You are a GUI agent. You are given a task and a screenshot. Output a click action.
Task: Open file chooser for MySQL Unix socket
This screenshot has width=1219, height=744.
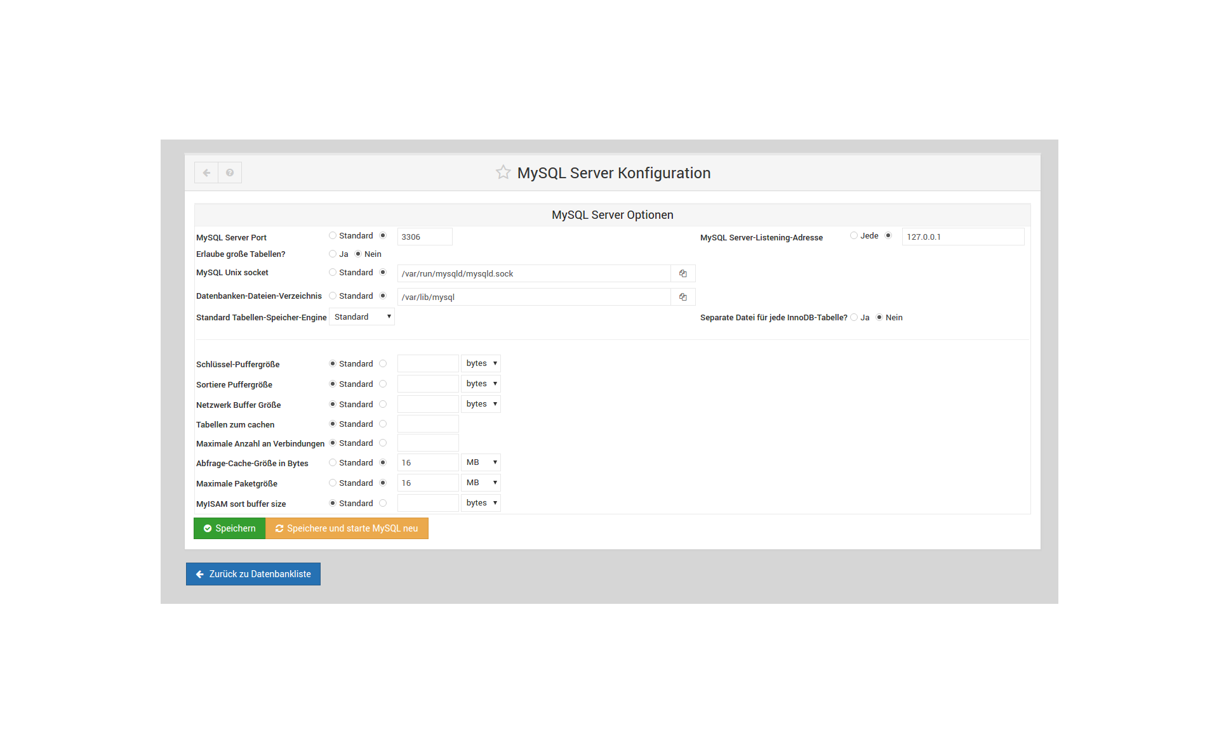[683, 273]
